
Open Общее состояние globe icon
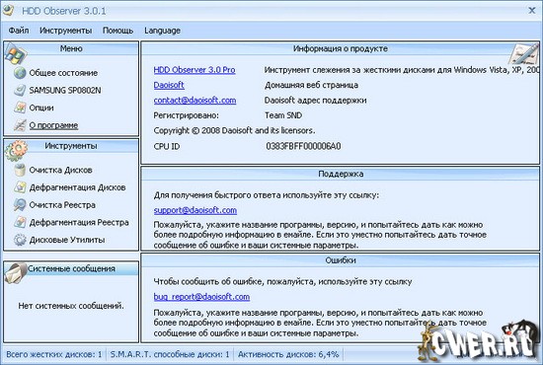pos(20,73)
